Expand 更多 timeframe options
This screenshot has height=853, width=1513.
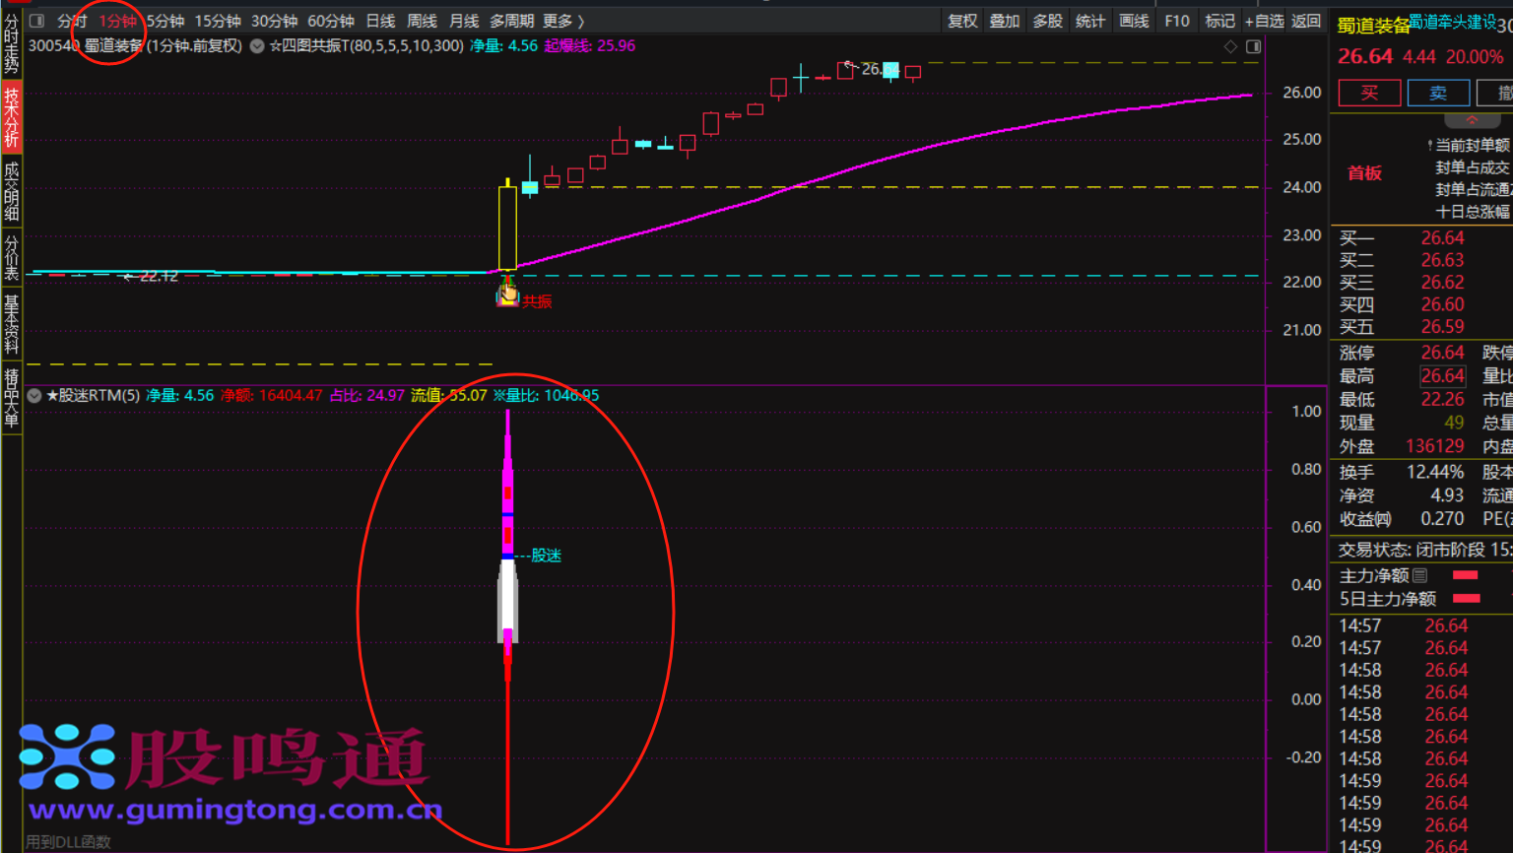(x=562, y=21)
